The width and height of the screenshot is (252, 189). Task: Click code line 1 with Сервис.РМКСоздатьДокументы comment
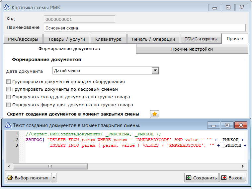93,134
